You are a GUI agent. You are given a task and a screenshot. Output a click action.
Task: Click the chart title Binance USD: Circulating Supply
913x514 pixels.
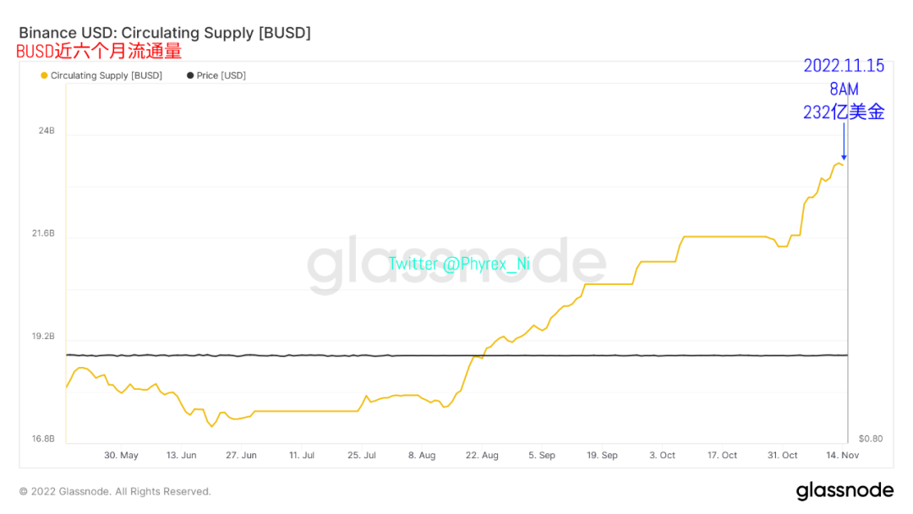click(x=165, y=33)
